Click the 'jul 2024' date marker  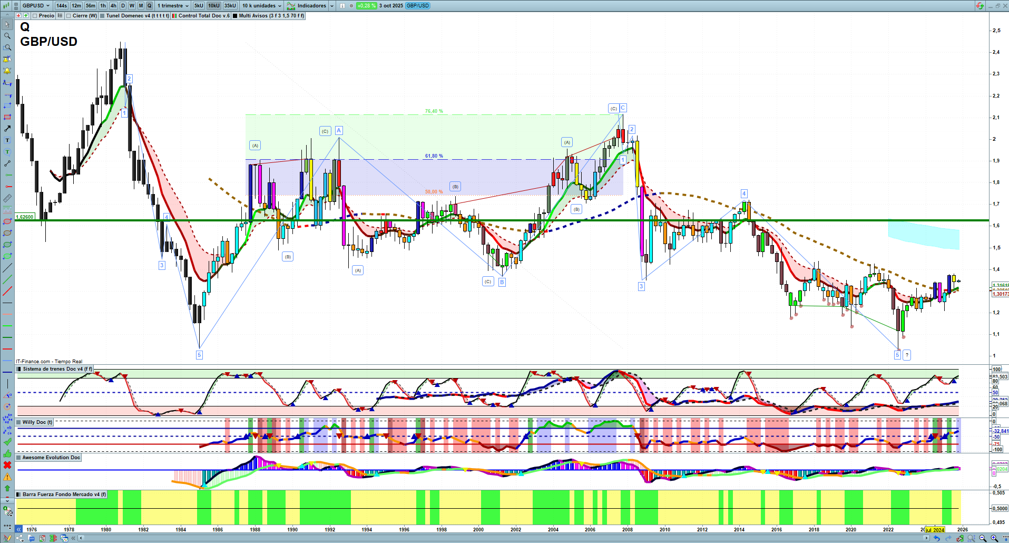coord(935,530)
